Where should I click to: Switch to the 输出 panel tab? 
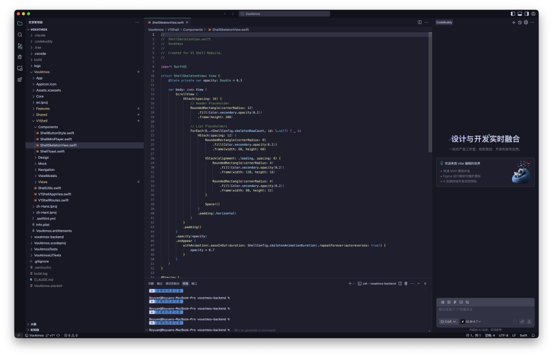coord(160,283)
